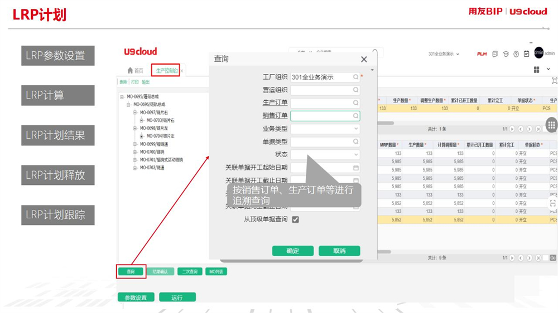Image resolution: width=558 pixels, height=313 pixels.
Task: Go to 首页 home icon
Action: (130, 70)
